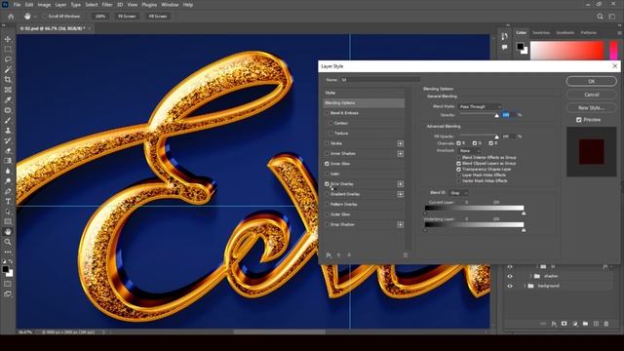This screenshot has width=624, height=351.
Task: Add another Color Overlay with plus button
Action: 401,184
